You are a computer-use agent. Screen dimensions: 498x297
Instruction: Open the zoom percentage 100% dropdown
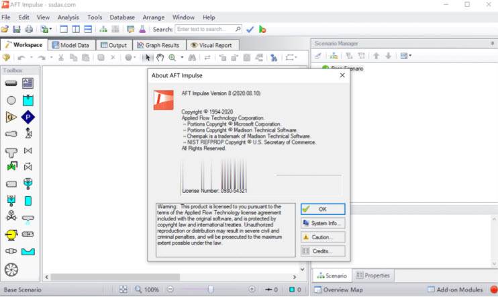148,290
